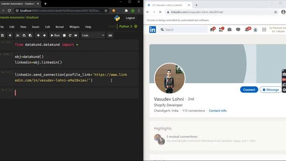Open cell type Code dropdown
Image resolution: width=286 pixels, height=161 pixels.
pyautogui.click(x=93, y=35)
